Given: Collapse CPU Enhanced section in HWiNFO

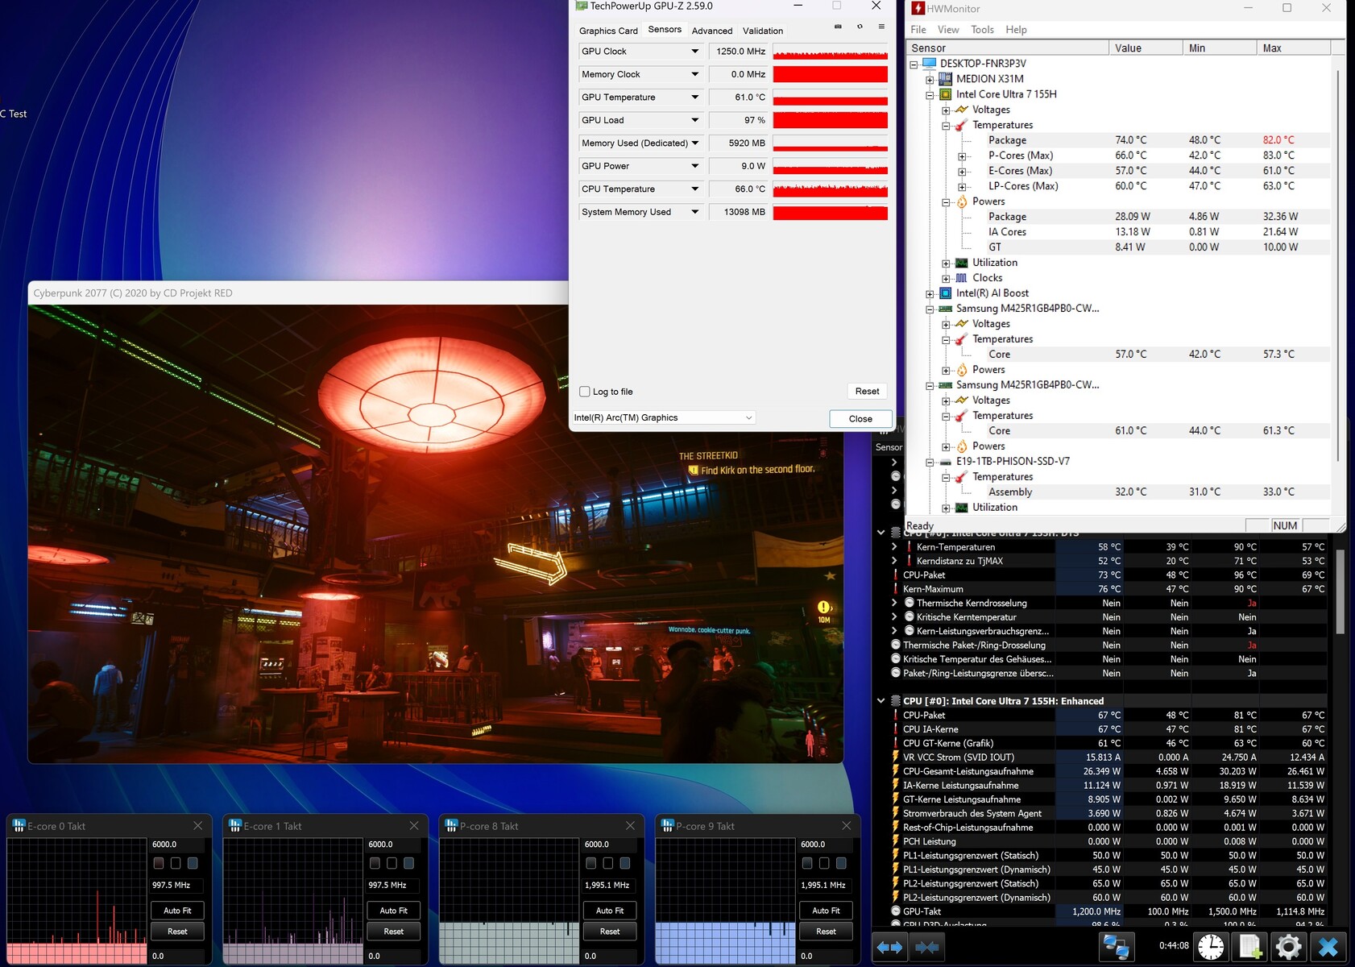Looking at the screenshot, I should click(881, 701).
